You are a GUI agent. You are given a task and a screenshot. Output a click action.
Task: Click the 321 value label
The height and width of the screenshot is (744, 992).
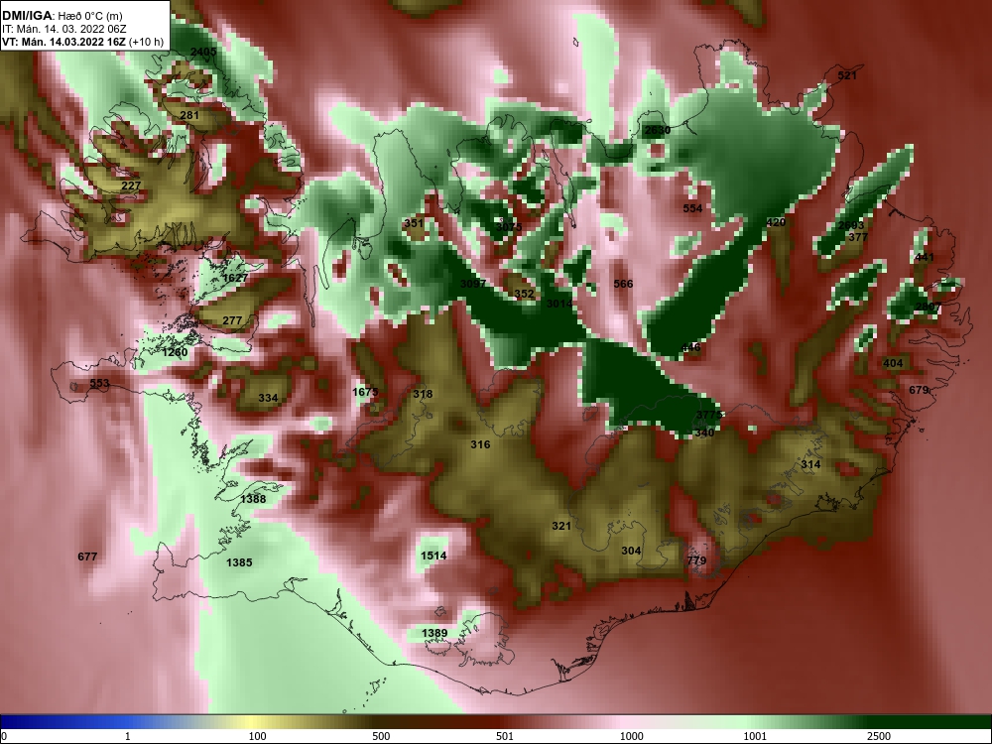[561, 527]
